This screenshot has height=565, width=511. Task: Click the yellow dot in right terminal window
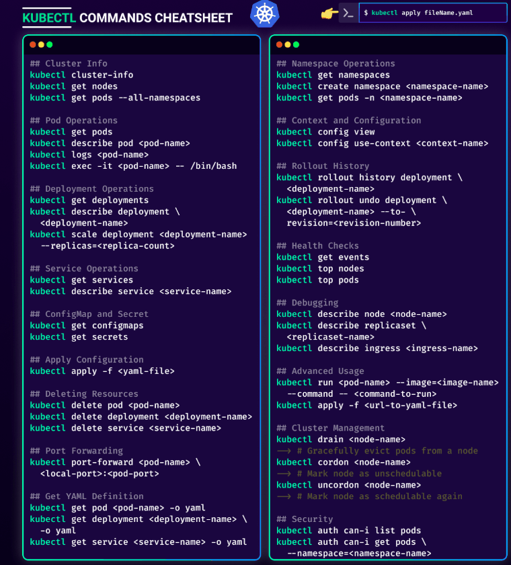(x=288, y=44)
